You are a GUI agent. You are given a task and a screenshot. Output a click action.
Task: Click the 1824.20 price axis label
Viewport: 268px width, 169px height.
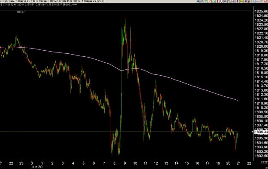coord(261,20)
